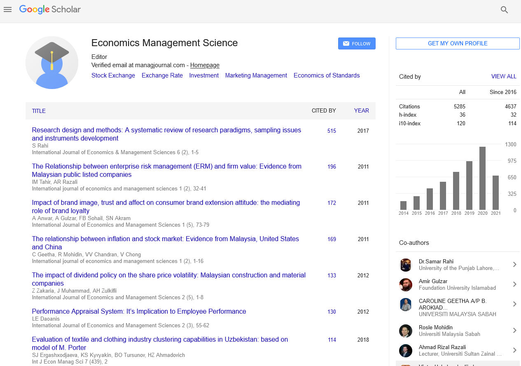The width and height of the screenshot is (521, 366).
Task: Sort articles by the TITLE column
Action: point(38,111)
